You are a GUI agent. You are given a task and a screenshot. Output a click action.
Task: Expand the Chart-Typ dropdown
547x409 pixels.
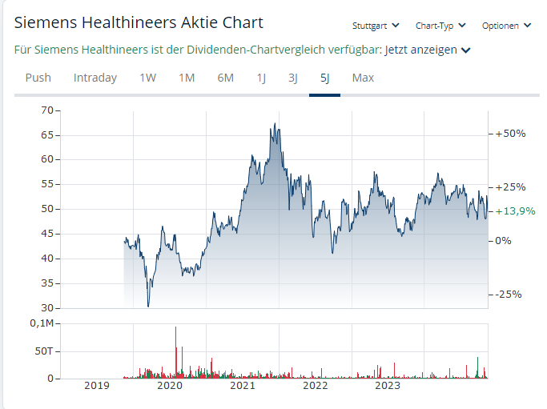(440, 26)
